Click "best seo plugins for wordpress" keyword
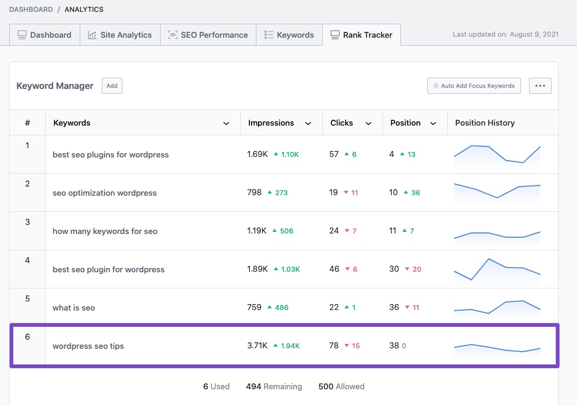The width and height of the screenshot is (577, 406). click(110, 155)
